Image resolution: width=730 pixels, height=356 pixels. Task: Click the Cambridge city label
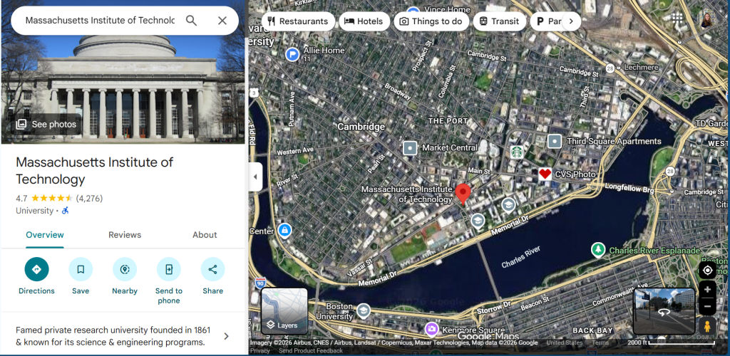click(x=361, y=127)
